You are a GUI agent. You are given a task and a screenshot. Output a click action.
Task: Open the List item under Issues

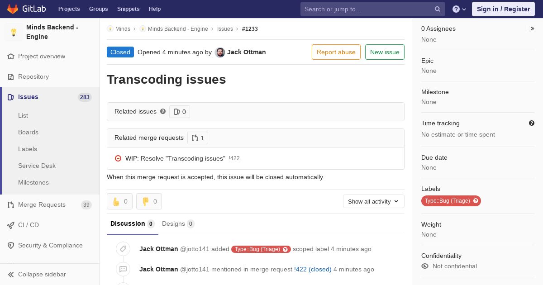pyautogui.click(x=23, y=116)
